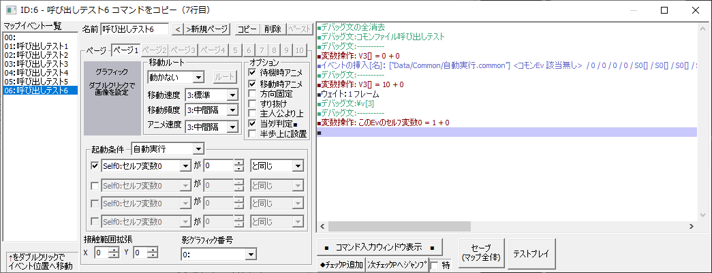Enable 半歩上に設置 option
The image size is (712, 273).
pos(252,133)
